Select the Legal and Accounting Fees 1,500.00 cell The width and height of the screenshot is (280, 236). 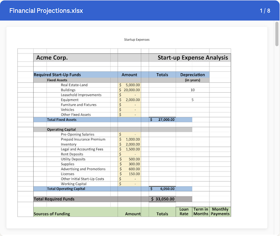129,149
